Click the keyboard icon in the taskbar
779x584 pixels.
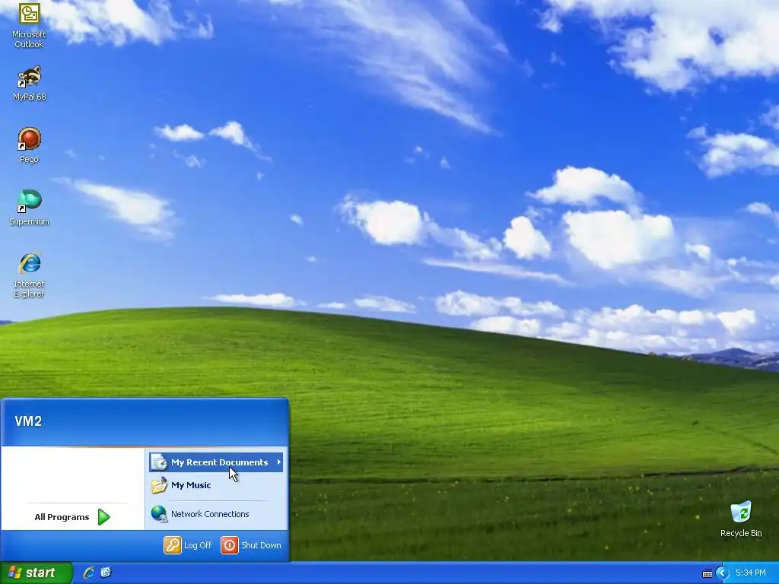707,573
